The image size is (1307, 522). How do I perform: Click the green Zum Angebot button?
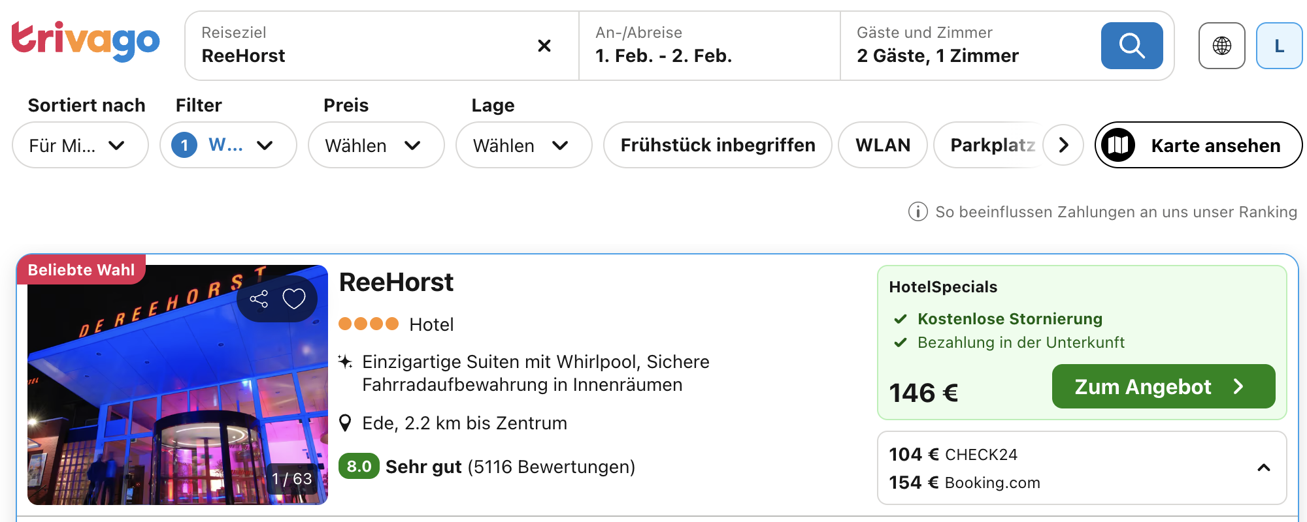tap(1163, 386)
